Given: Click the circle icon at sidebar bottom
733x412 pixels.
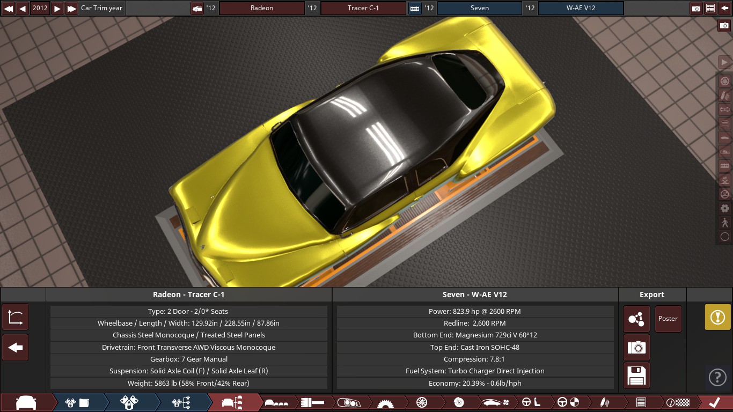Looking at the screenshot, I should coord(724,237).
